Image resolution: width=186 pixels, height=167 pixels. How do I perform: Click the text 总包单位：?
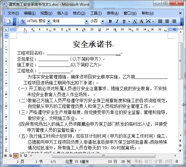click(x=27, y=59)
